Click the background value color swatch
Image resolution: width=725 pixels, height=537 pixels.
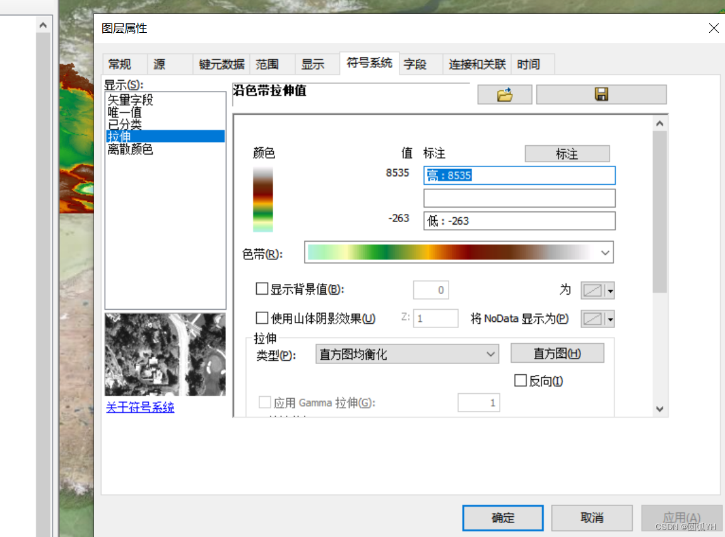pyautogui.click(x=592, y=291)
